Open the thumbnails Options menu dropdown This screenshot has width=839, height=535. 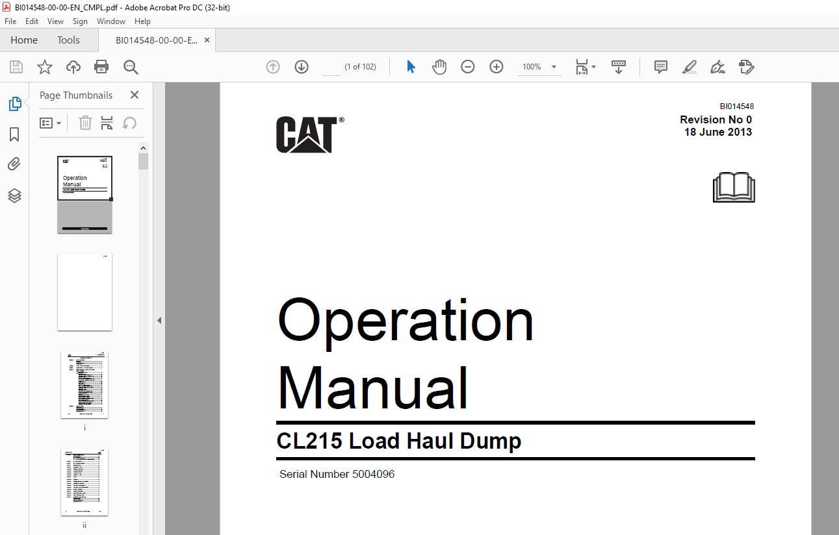pyautogui.click(x=51, y=123)
